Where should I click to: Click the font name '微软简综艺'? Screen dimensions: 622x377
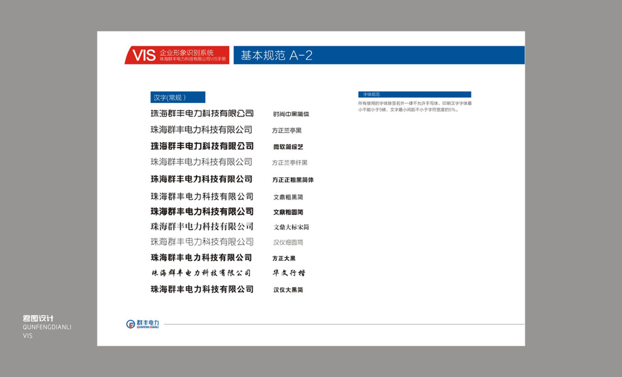[288, 147]
